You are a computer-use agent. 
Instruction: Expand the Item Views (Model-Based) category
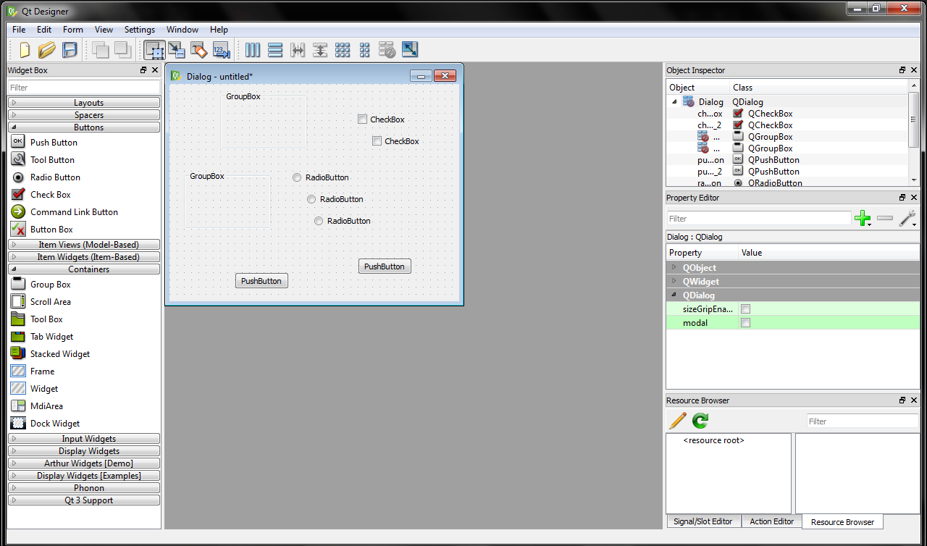[x=84, y=245]
